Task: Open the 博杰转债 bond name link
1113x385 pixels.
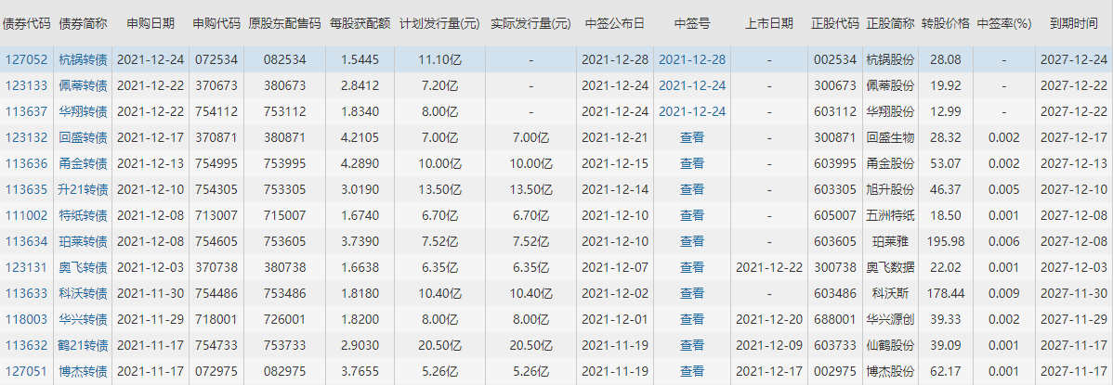Action: (x=83, y=371)
